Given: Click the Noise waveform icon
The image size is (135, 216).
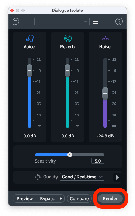Looking at the screenshot, I should 105,38.
